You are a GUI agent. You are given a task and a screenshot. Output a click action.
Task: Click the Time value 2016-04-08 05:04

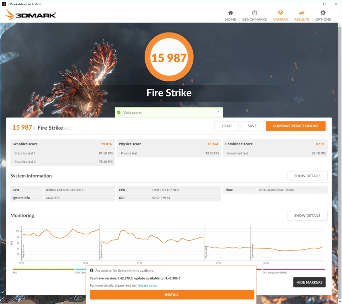coord(276,190)
